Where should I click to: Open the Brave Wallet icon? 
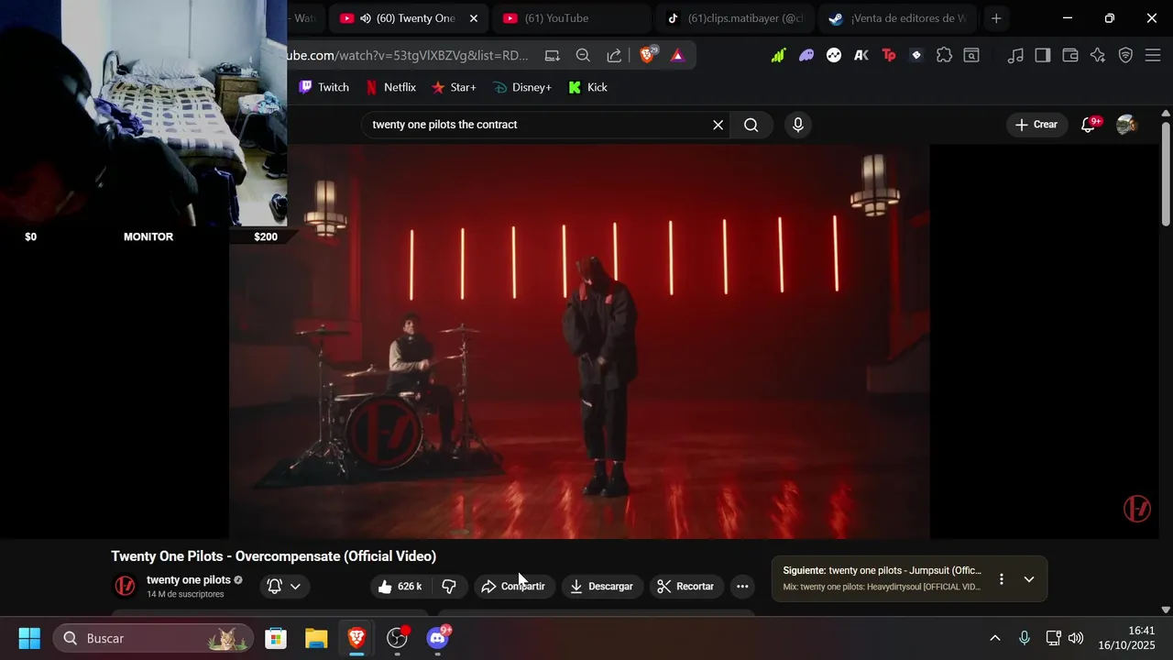[x=1070, y=55]
